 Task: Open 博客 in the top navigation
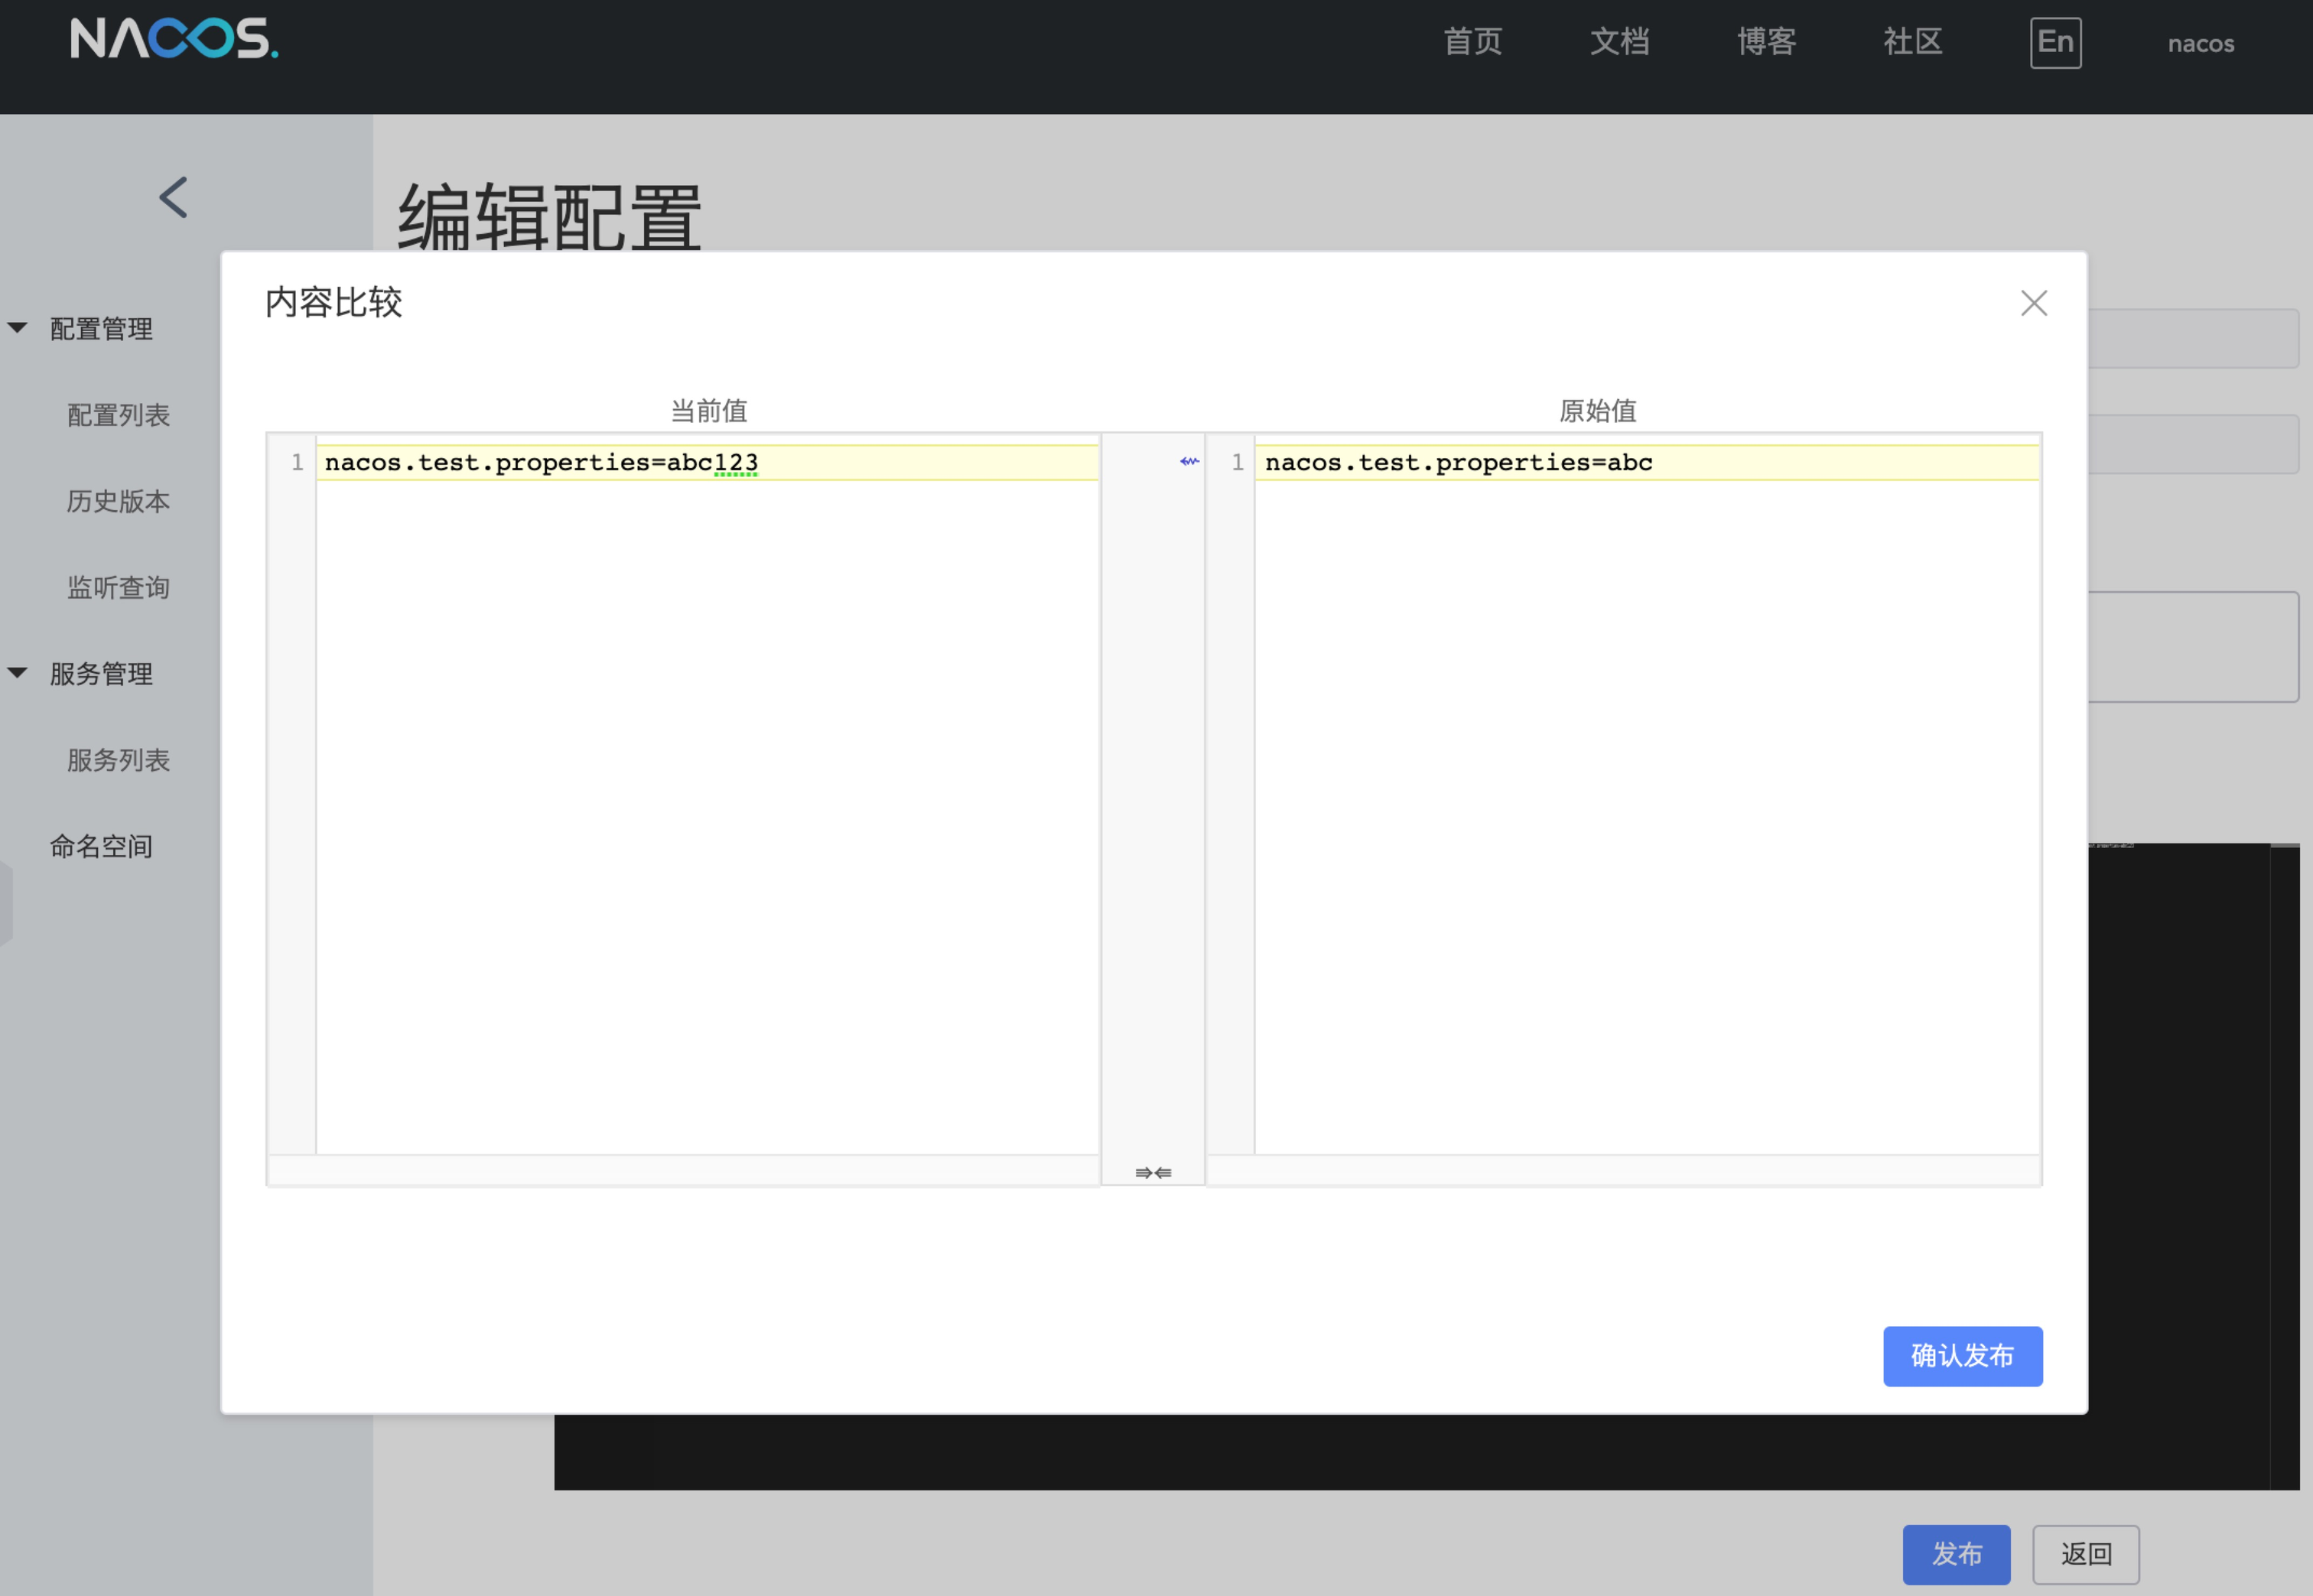[x=1766, y=42]
